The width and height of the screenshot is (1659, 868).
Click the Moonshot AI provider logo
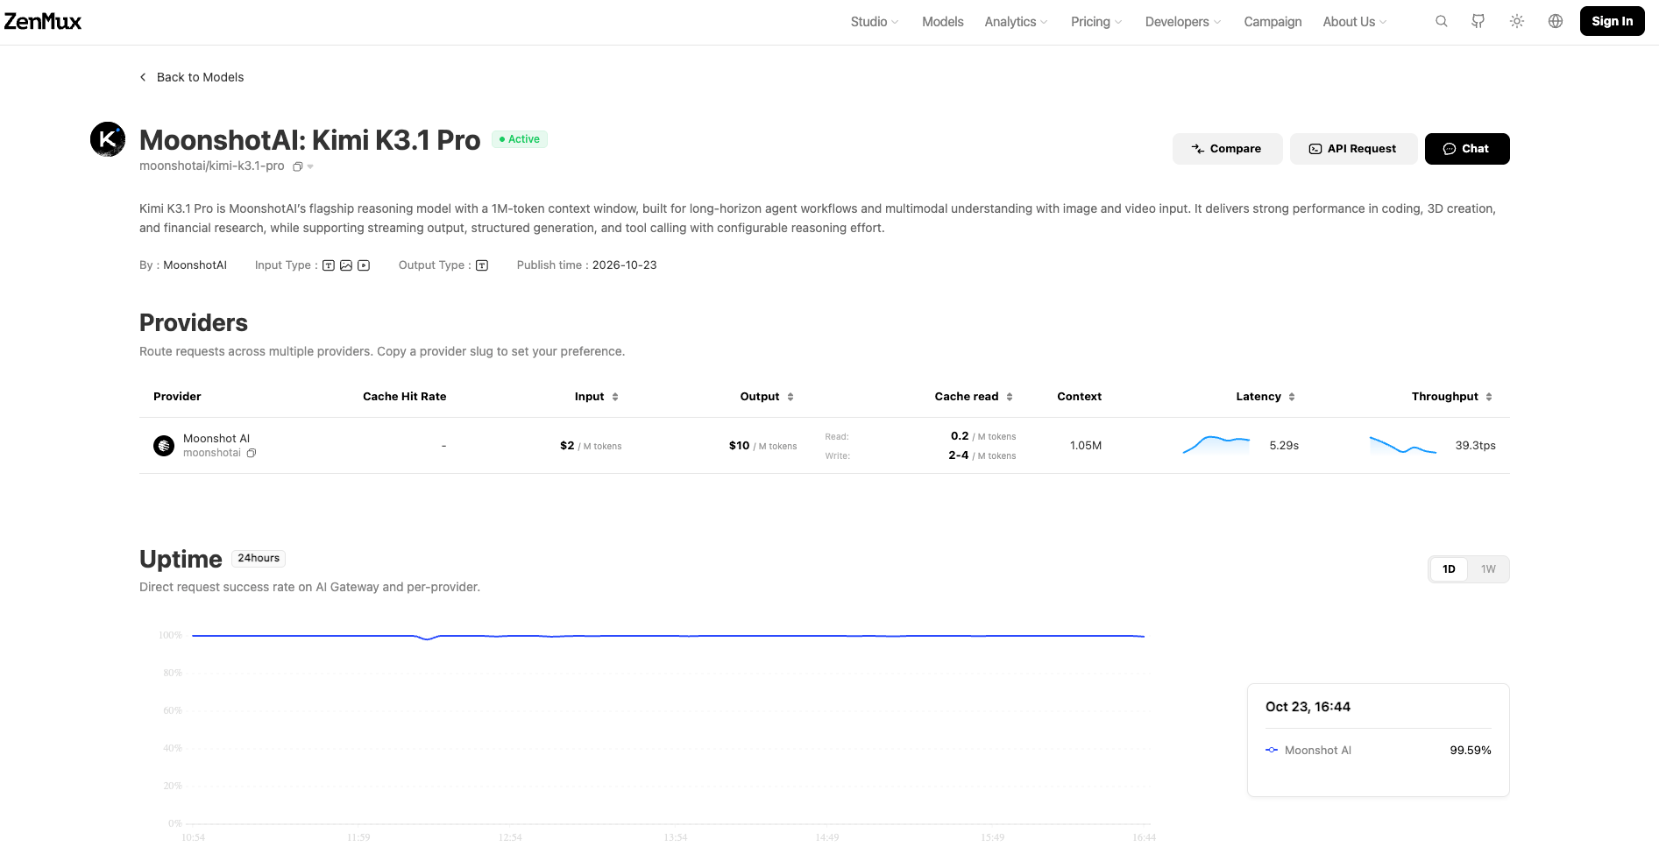tap(164, 446)
